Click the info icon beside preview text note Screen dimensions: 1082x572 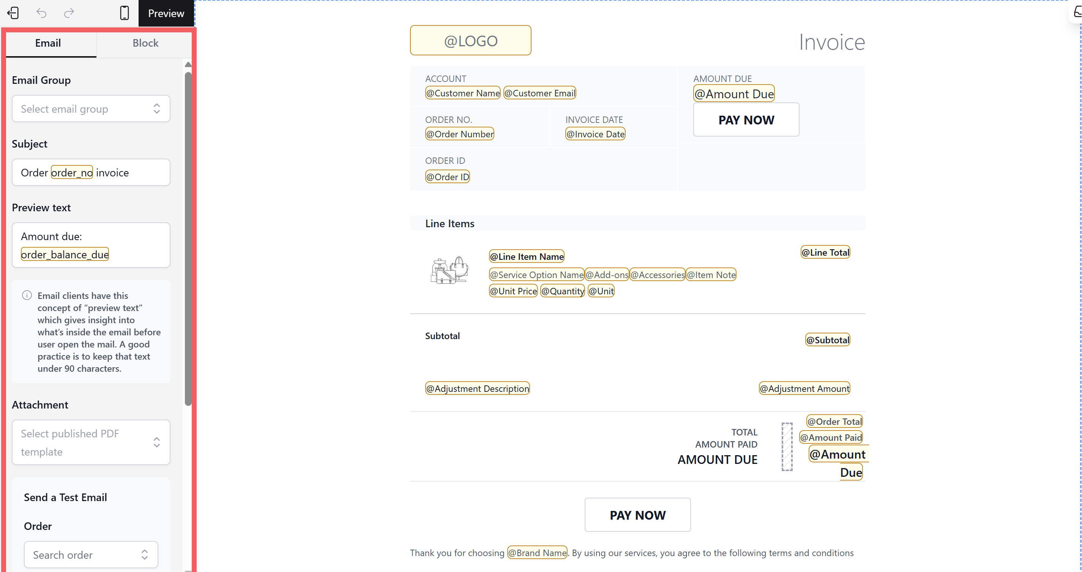[x=27, y=295]
